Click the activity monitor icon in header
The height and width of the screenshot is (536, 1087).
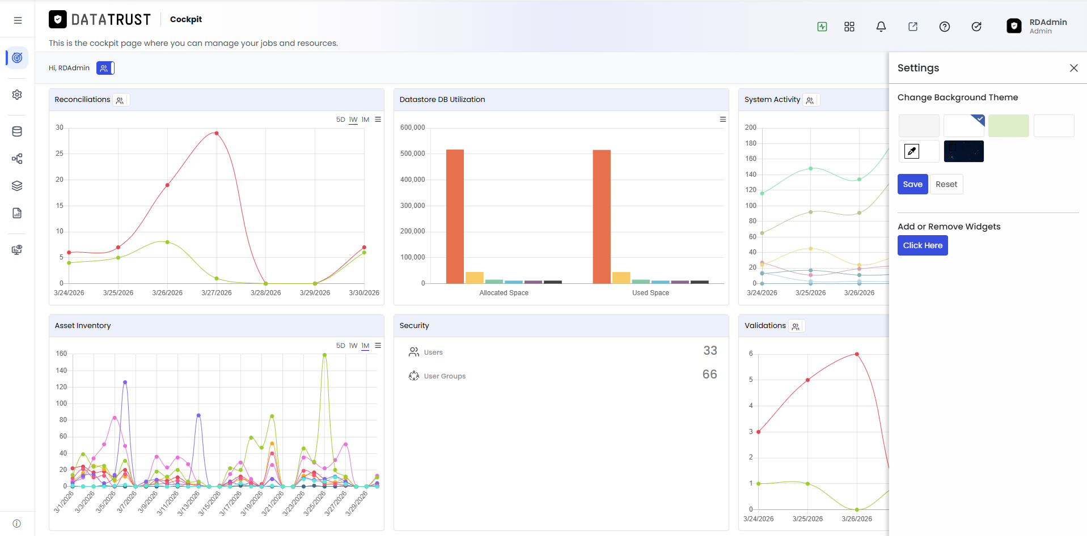pyautogui.click(x=822, y=27)
